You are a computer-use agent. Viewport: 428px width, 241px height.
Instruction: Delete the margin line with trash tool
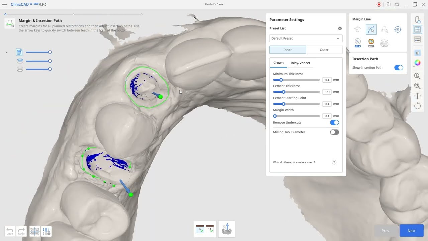click(x=398, y=29)
